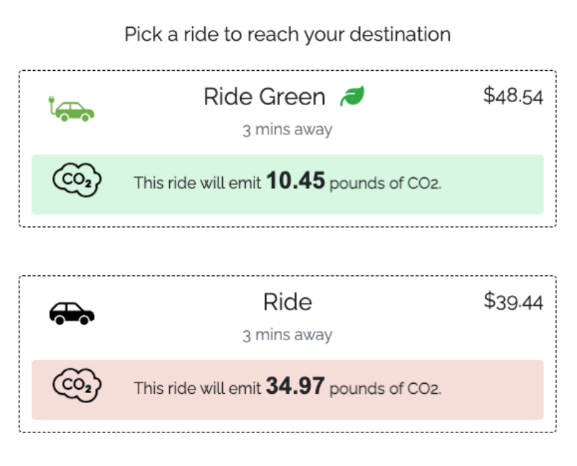The width and height of the screenshot is (577, 466).
Task: Click "pounds of CO2" text in green banner
Action: [x=386, y=184]
